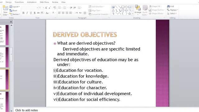Image resolution: width=199 pixels, height=112 pixels.
Task: Click the New Slide button
Action: point(5,10)
